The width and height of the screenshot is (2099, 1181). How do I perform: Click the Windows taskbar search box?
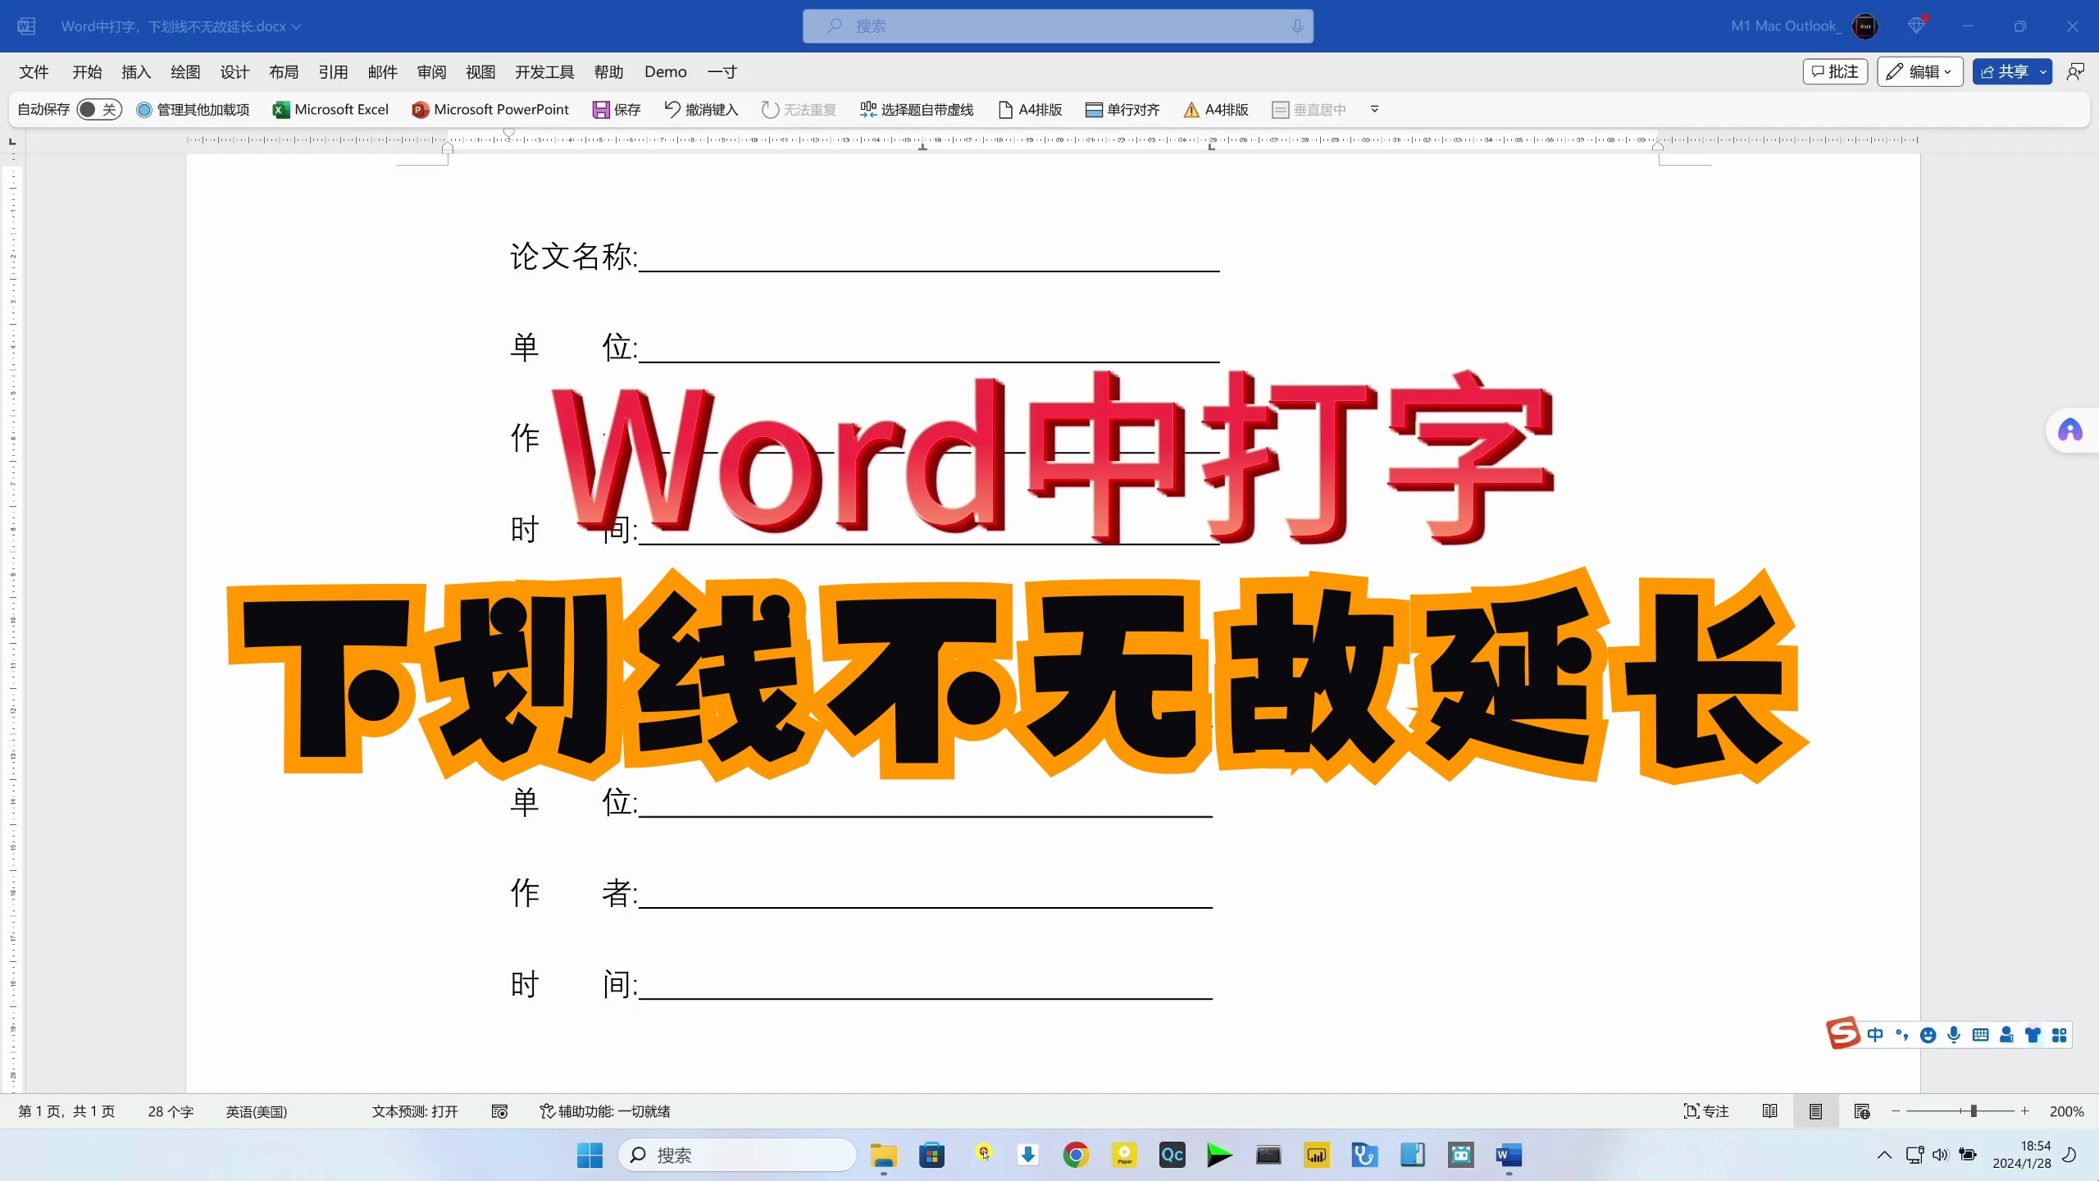point(738,1156)
